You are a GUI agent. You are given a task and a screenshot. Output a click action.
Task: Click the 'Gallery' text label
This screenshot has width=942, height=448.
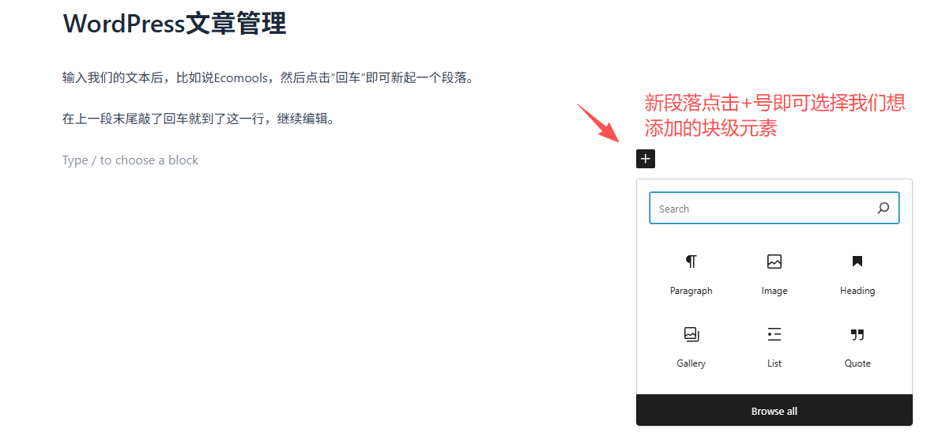click(691, 363)
